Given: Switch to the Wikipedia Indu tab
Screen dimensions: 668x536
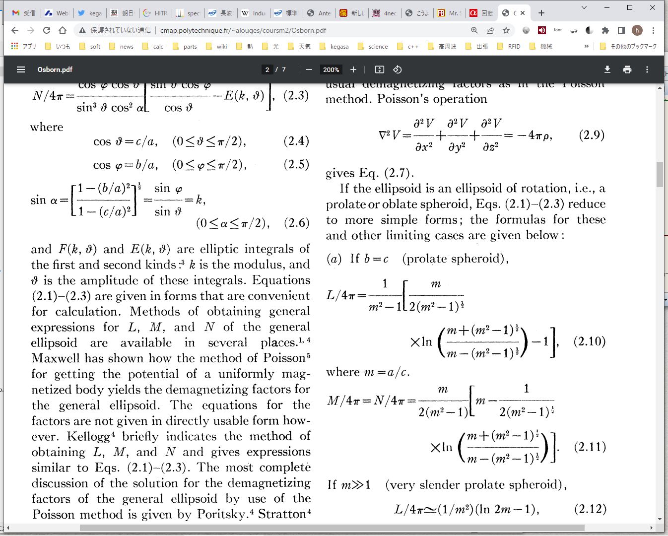Looking at the screenshot, I should click(x=253, y=13).
